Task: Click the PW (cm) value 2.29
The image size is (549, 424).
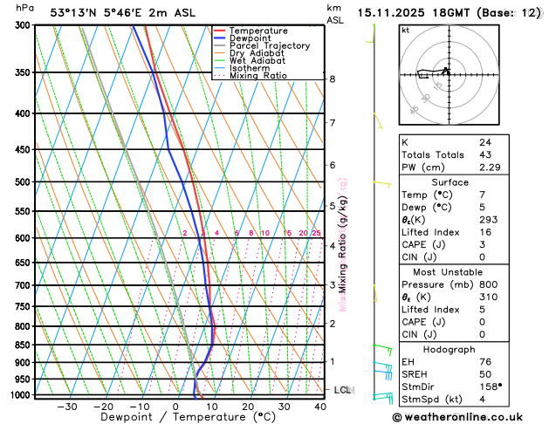Action: [490, 168]
